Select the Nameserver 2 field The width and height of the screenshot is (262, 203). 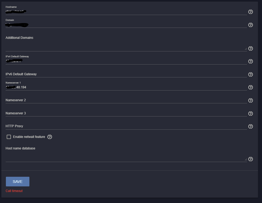pos(126,100)
